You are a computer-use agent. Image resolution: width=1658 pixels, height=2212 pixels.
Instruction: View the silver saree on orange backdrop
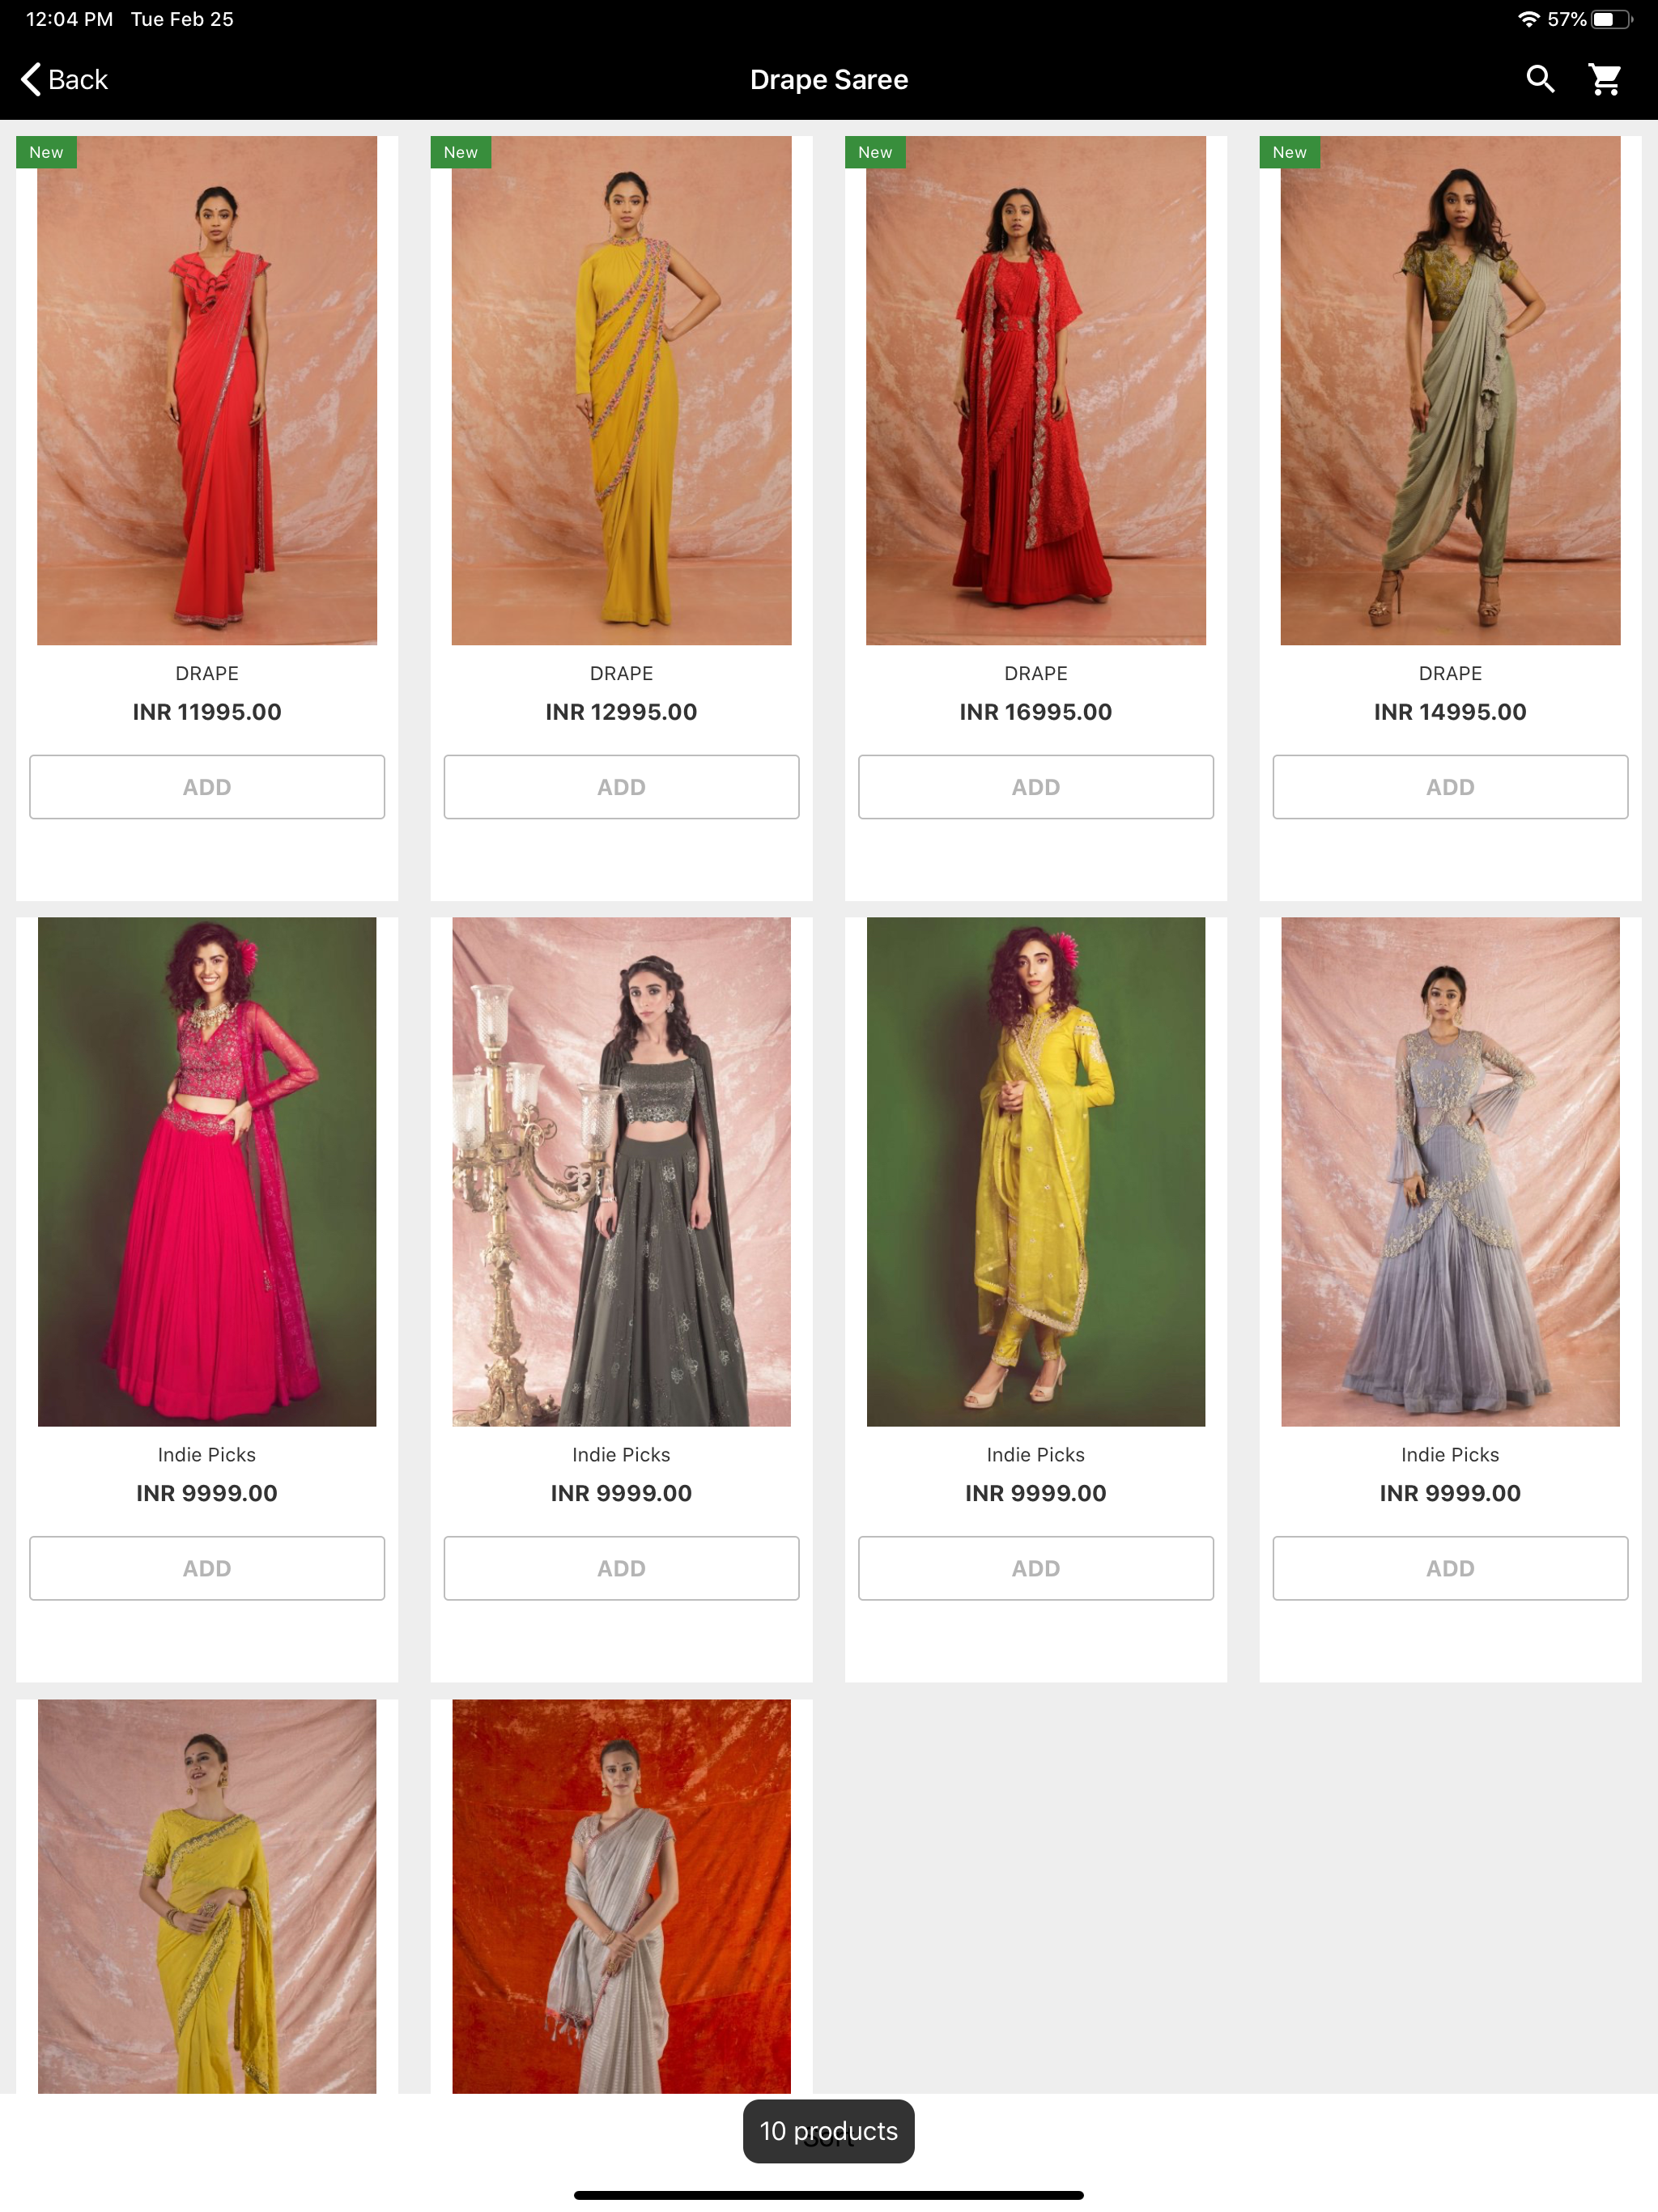(621, 1895)
